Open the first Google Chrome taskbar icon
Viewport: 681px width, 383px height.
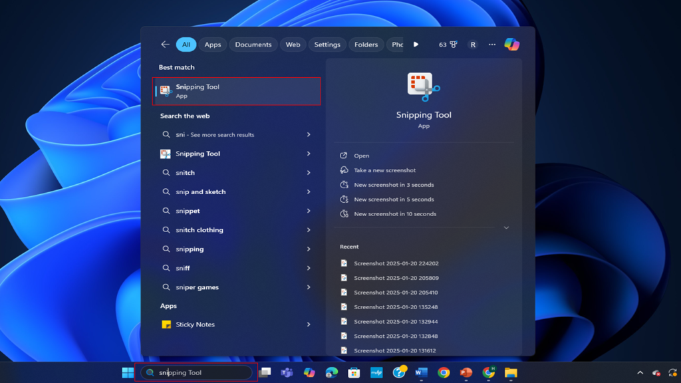tap(444, 372)
